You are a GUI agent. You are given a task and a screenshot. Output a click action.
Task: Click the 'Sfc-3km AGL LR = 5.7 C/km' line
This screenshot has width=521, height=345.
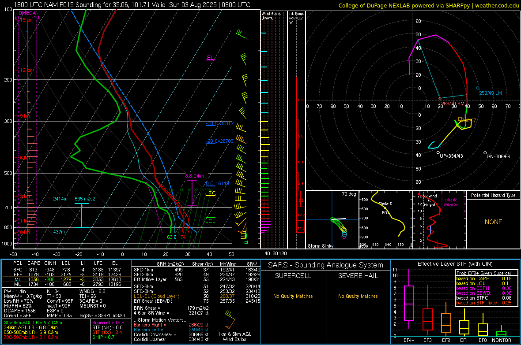[33, 323]
